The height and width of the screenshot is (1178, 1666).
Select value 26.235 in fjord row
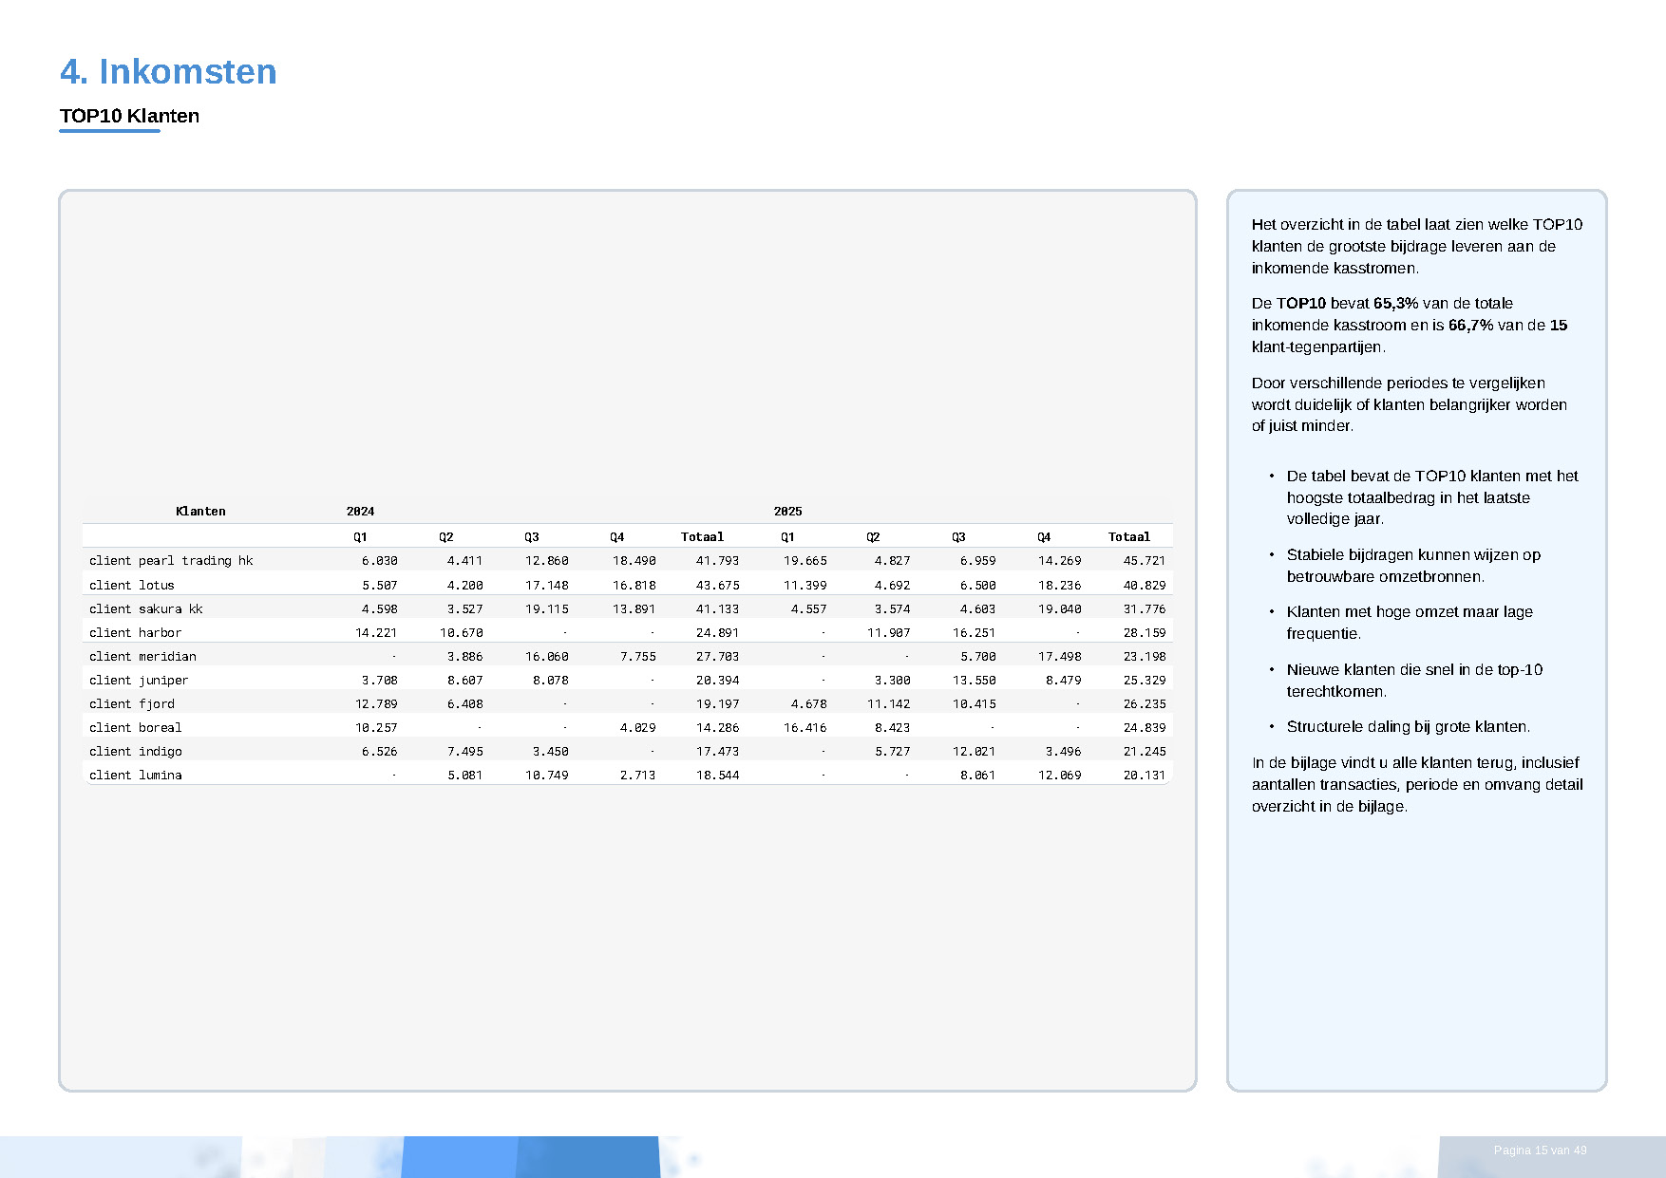tap(1144, 703)
